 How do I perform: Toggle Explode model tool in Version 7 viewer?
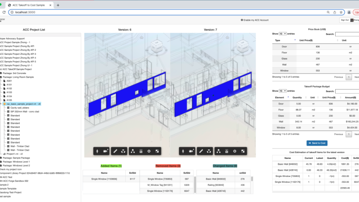pyautogui.click(x=209, y=151)
